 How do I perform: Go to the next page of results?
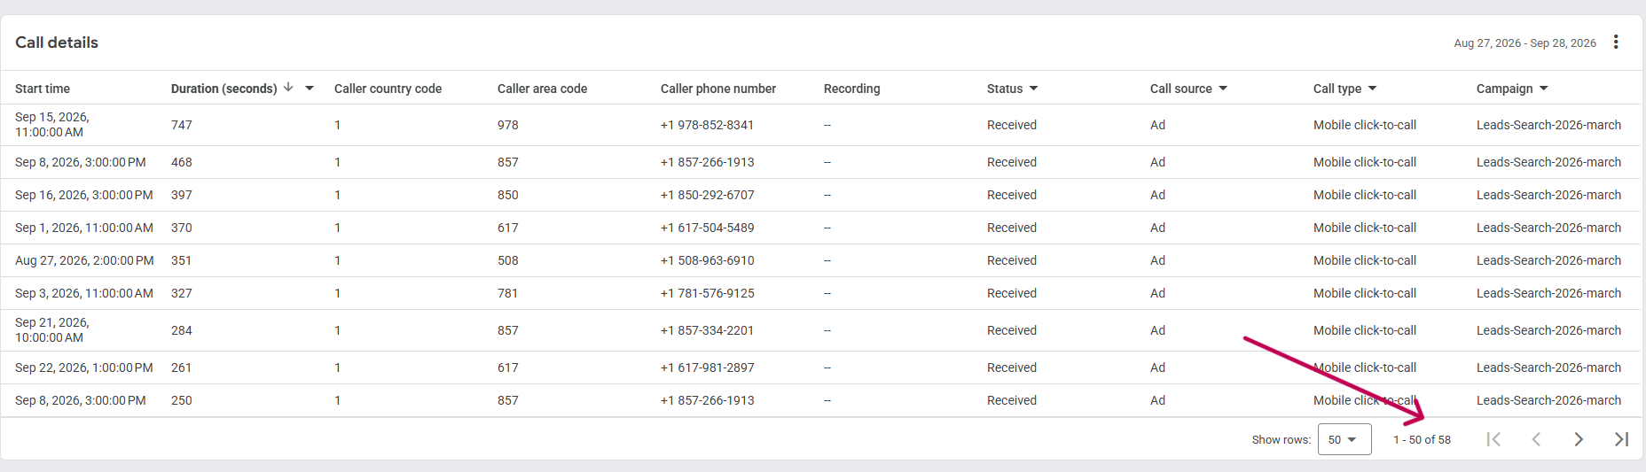click(1579, 439)
